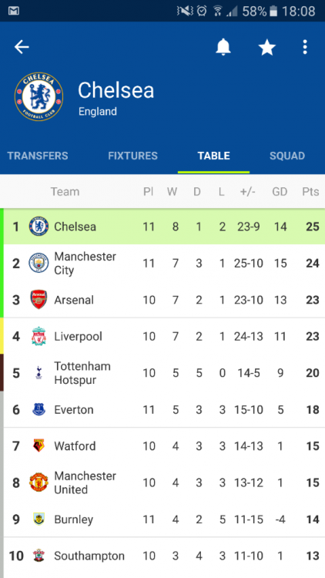This screenshot has height=578, width=325.
Task: Switch to the Transfers tab
Action: (38, 156)
